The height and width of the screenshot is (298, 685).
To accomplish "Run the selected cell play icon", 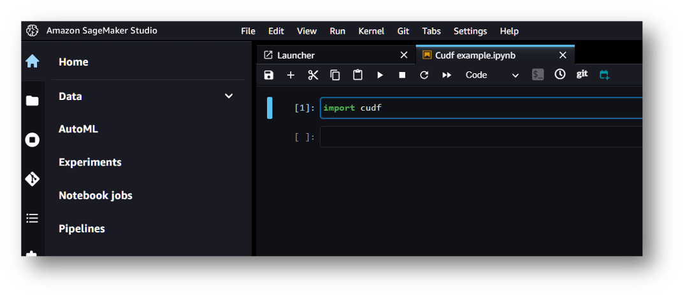I will tap(380, 75).
